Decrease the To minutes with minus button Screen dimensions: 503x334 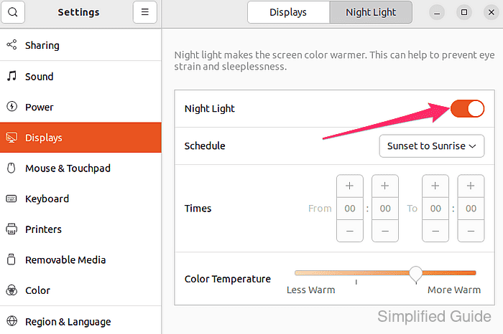(471, 231)
